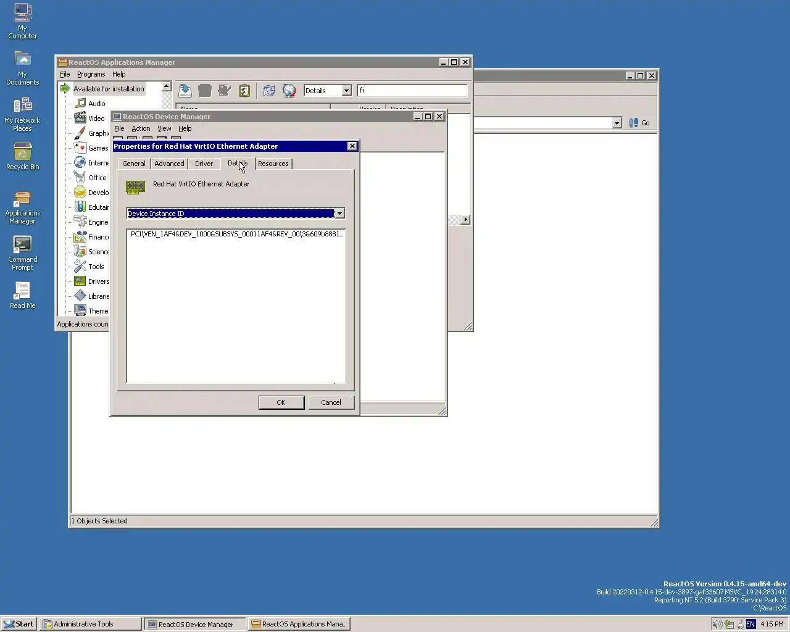Select the Libraries category icon
The height and width of the screenshot is (632, 790).
(80, 296)
